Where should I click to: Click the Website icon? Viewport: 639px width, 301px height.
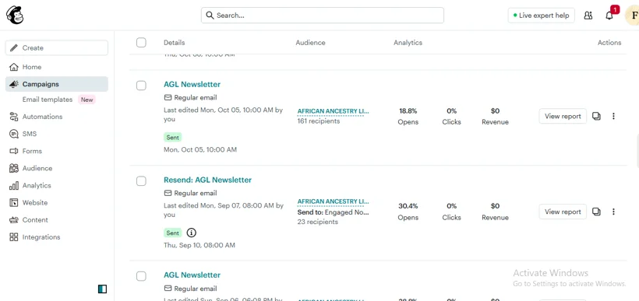14,202
